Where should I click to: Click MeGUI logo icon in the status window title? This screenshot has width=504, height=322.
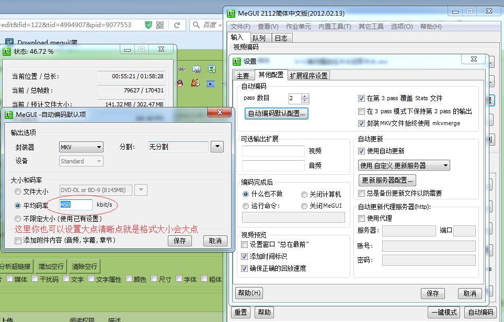point(7,51)
